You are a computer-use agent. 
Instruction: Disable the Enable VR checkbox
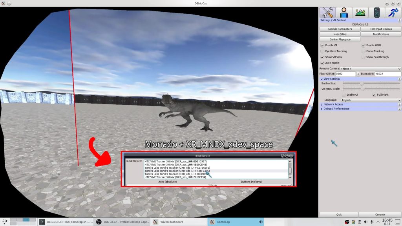tap(323, 46)
